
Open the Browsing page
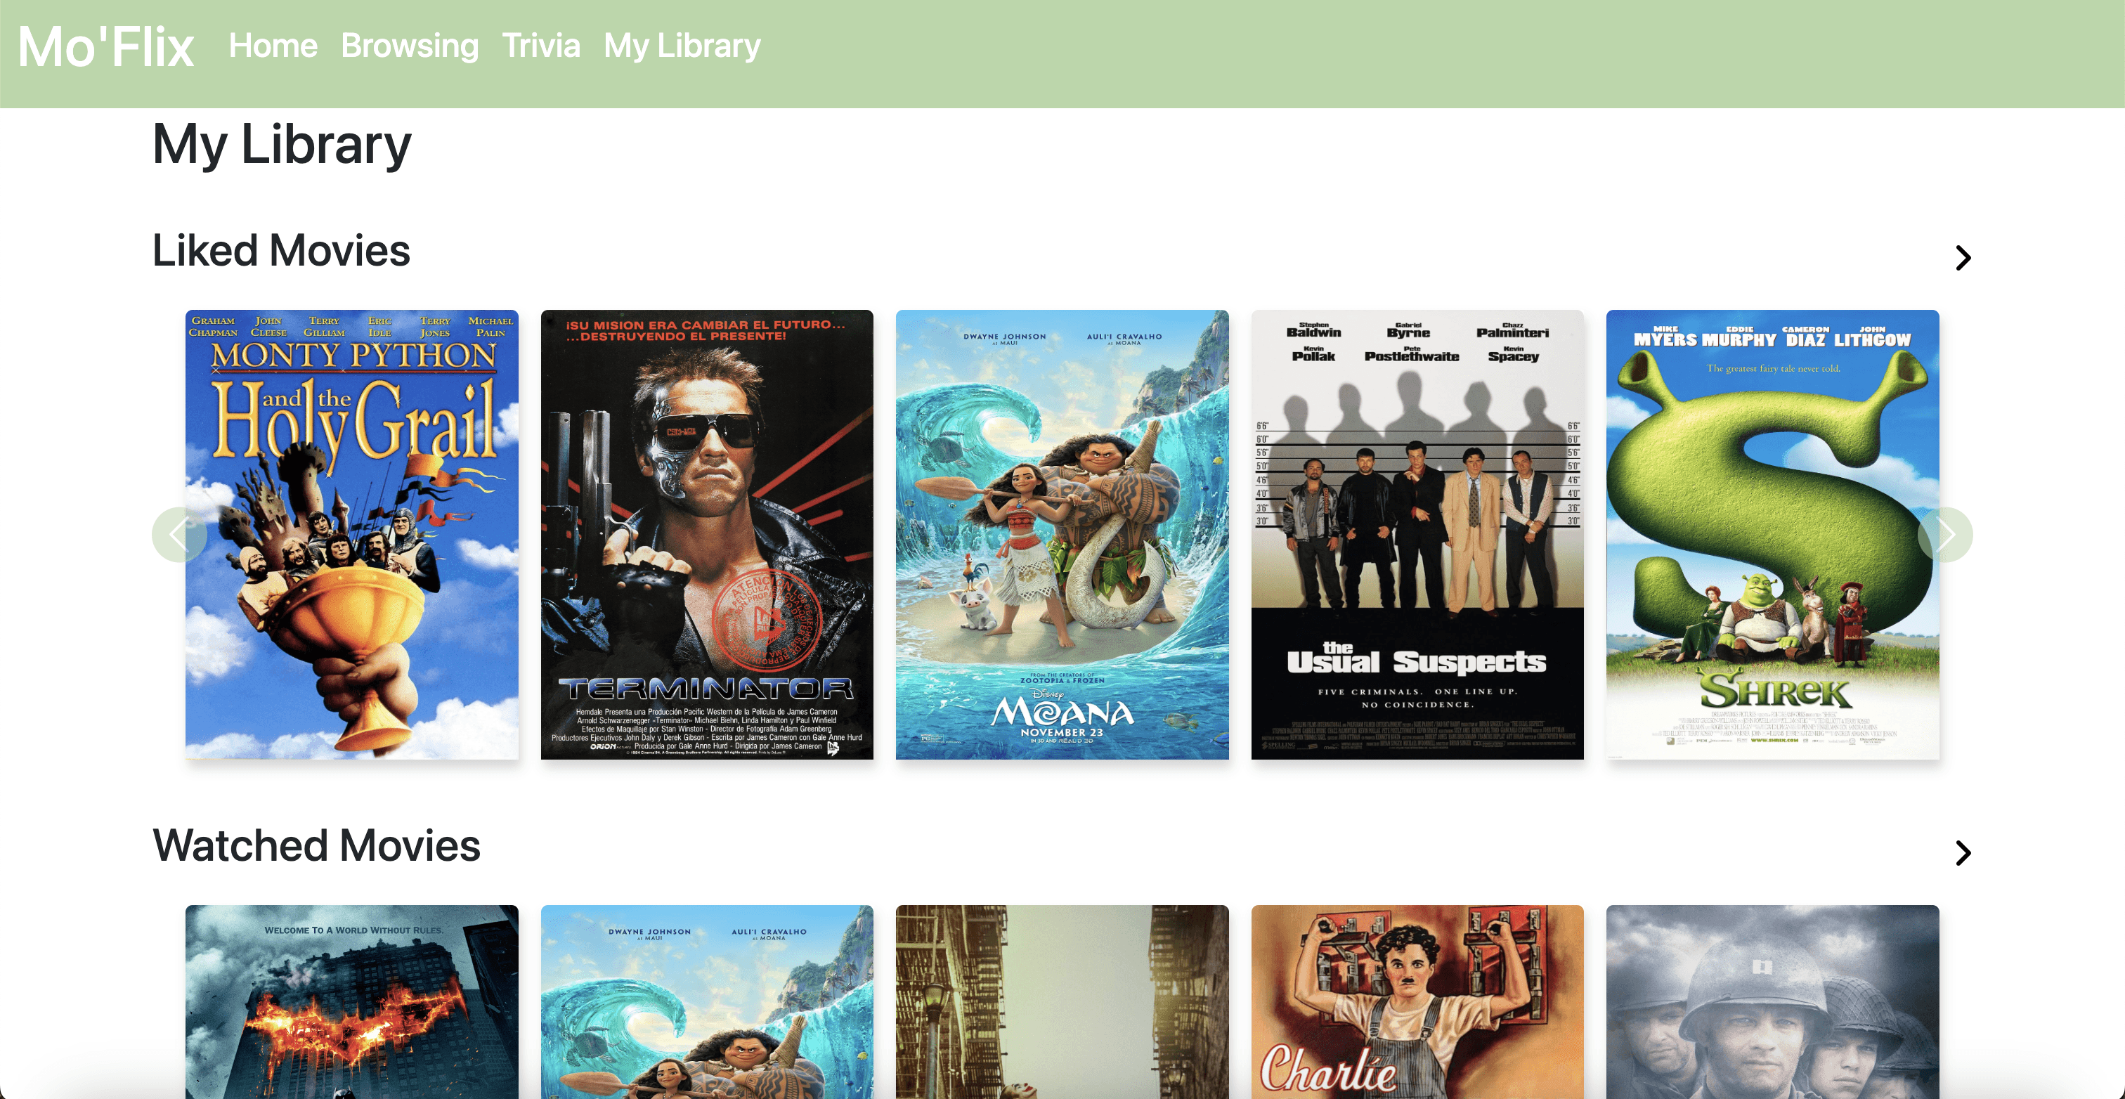coord(410,46)
